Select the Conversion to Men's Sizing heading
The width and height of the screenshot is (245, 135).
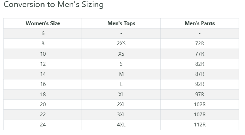[x=53, y=5]
